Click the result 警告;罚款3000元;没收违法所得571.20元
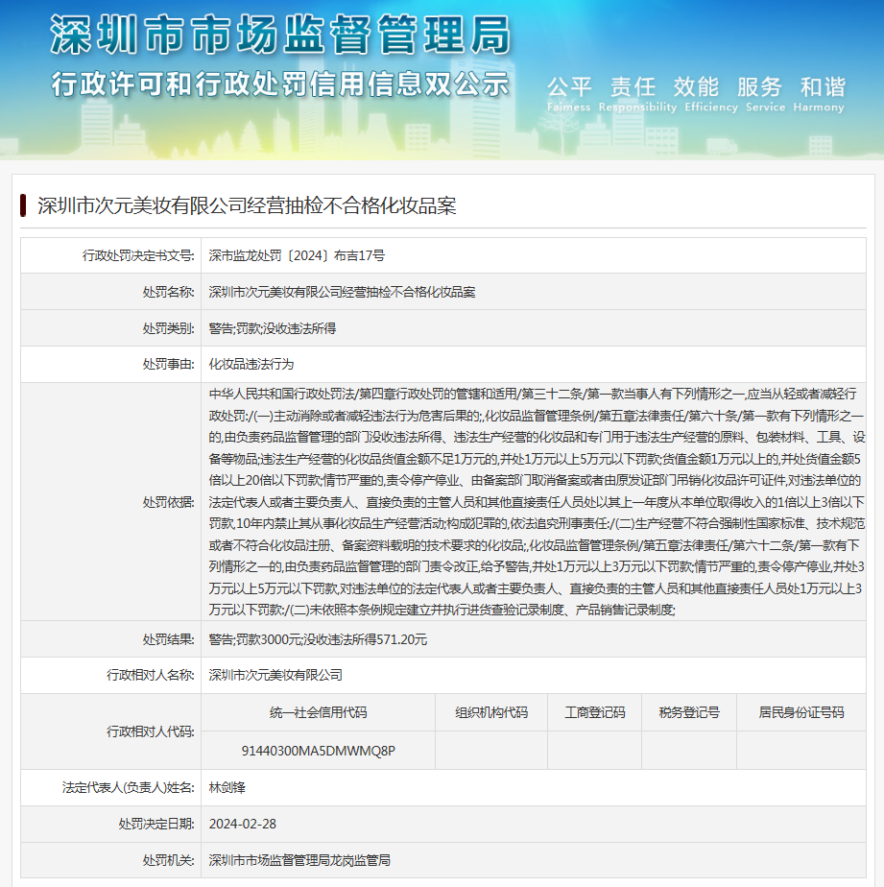884x887 pixels. (318, 639)
